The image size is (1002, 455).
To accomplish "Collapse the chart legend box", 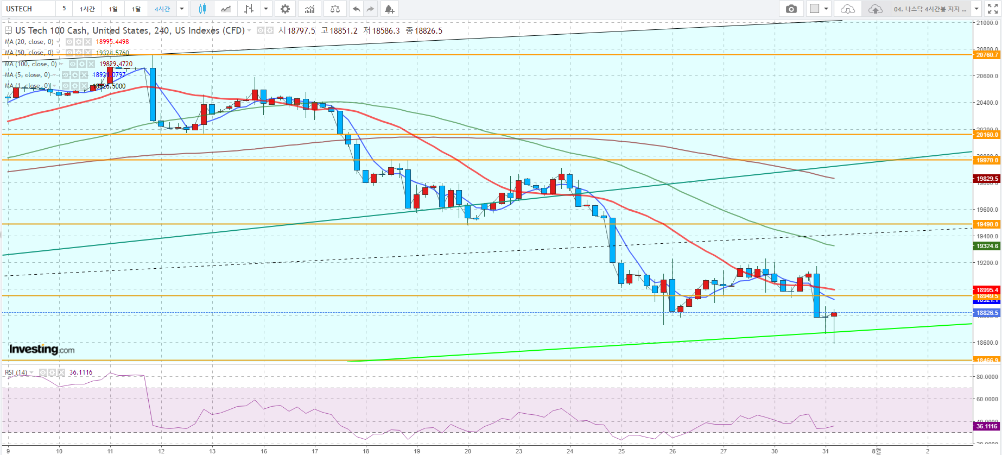I will (x=8, y=30).
